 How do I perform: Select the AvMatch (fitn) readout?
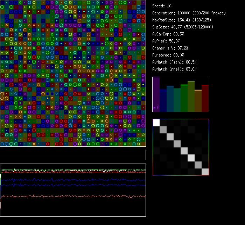pos(174,62)
